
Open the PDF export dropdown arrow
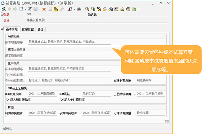click(74, 9)
